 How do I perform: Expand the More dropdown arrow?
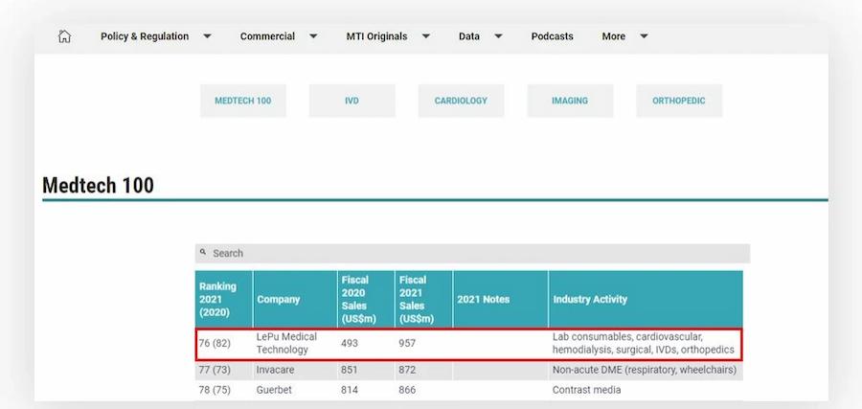click(644, 36)
